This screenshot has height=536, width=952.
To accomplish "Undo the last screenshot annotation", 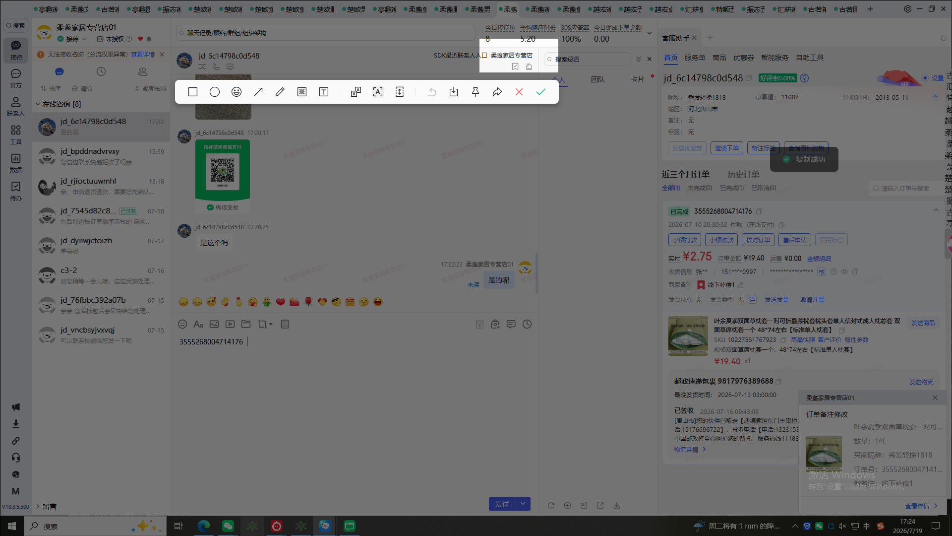I will point(432,92).
